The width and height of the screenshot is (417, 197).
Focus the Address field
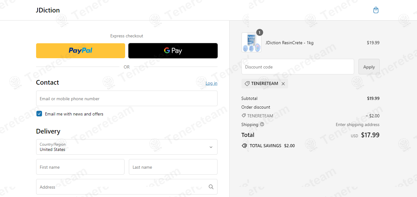pos(127,187)
